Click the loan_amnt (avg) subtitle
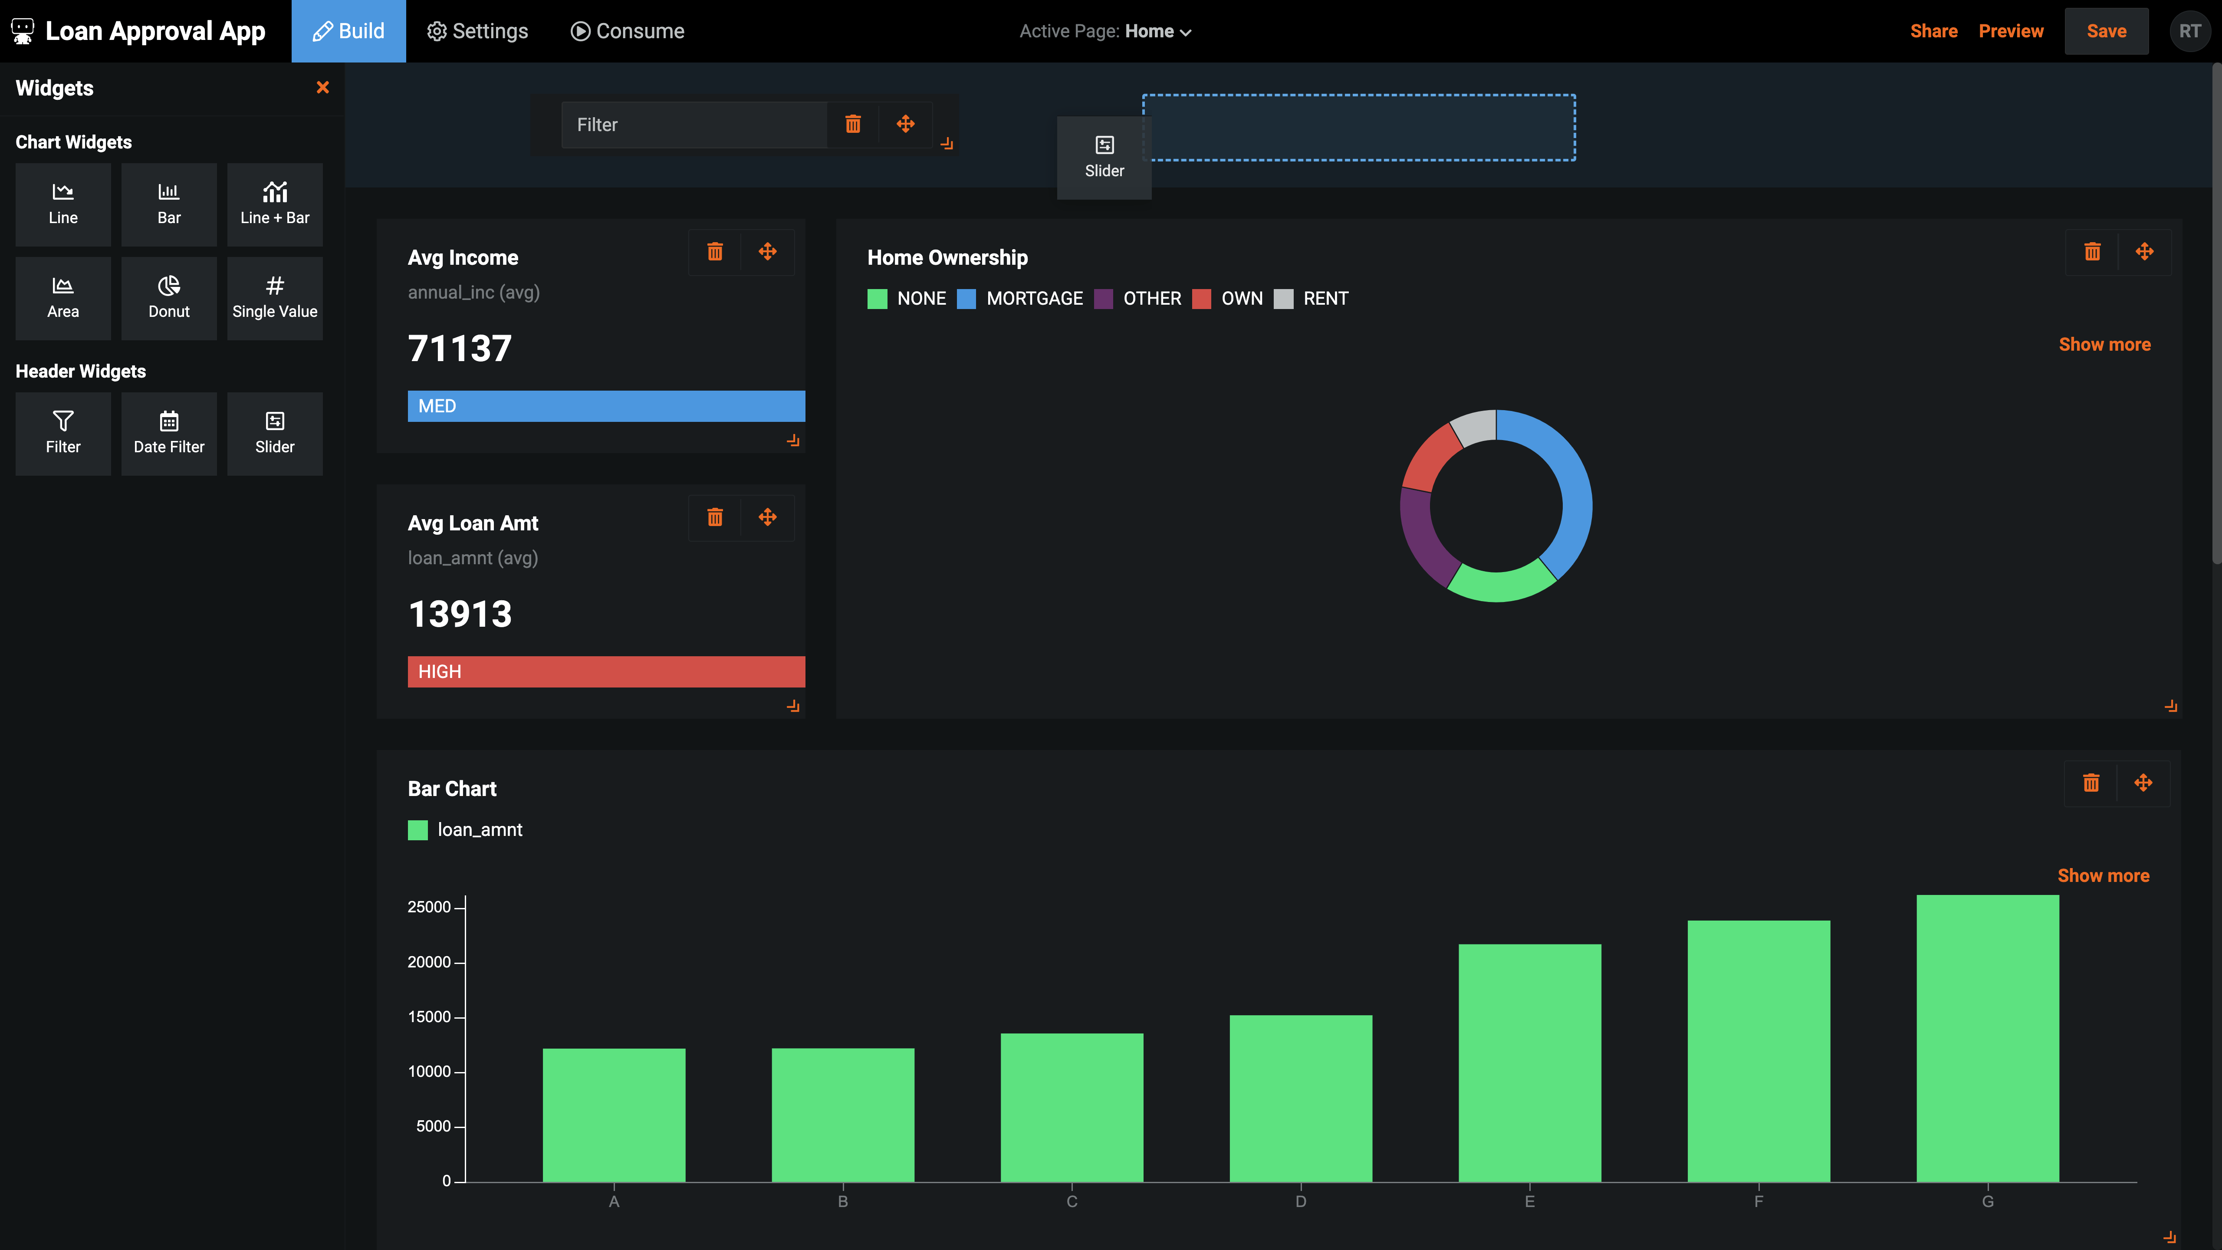Screen dimensions: 2222x1250 (473, 558)
